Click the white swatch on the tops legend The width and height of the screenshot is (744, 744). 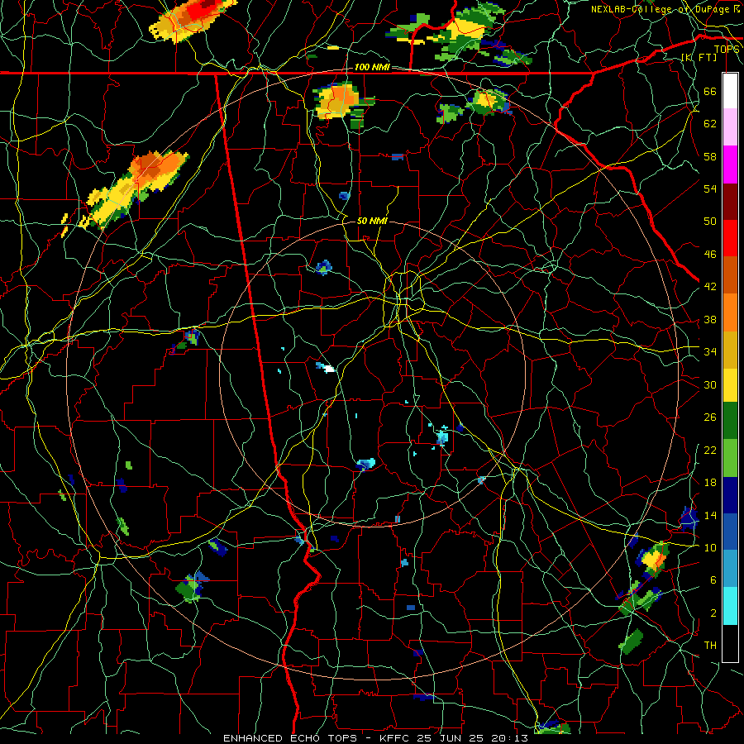[730, 91]
